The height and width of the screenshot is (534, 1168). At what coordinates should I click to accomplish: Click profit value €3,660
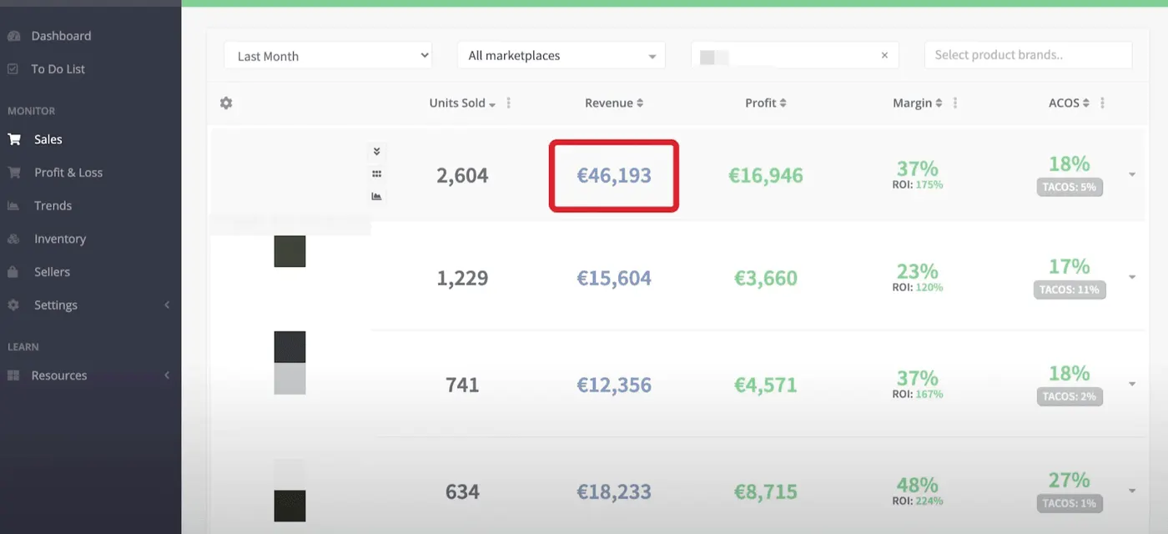[x=766, y=279]
